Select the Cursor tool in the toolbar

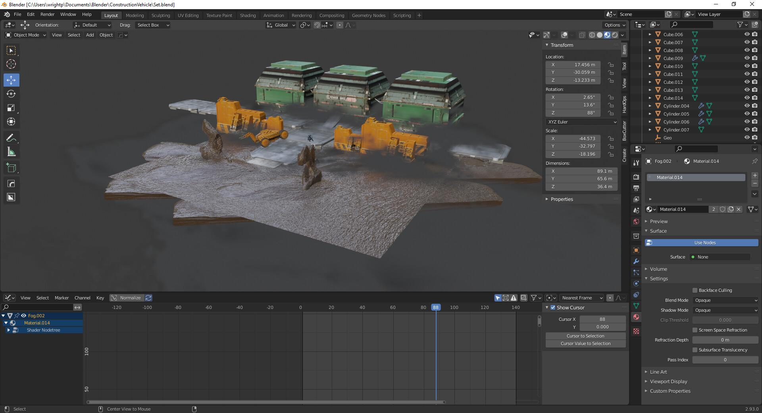11,64
